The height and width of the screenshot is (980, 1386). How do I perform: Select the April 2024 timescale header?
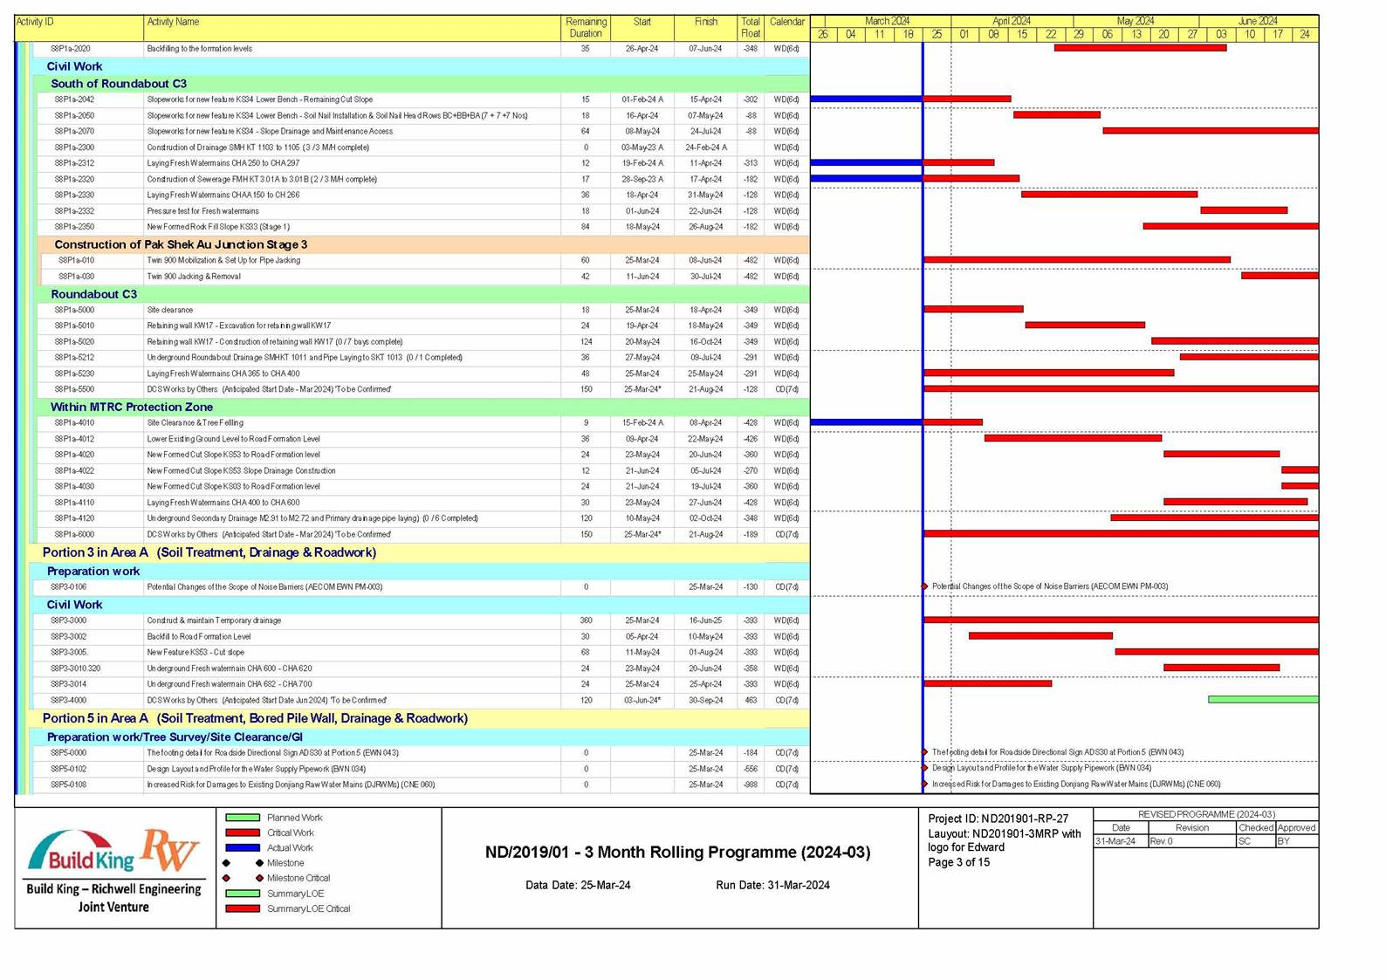[1011, 21]
